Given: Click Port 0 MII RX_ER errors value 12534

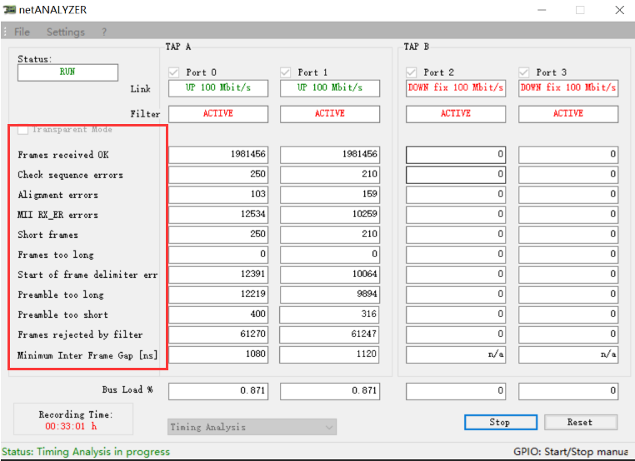Looking at the screenshot, I should tap(218, 215).
